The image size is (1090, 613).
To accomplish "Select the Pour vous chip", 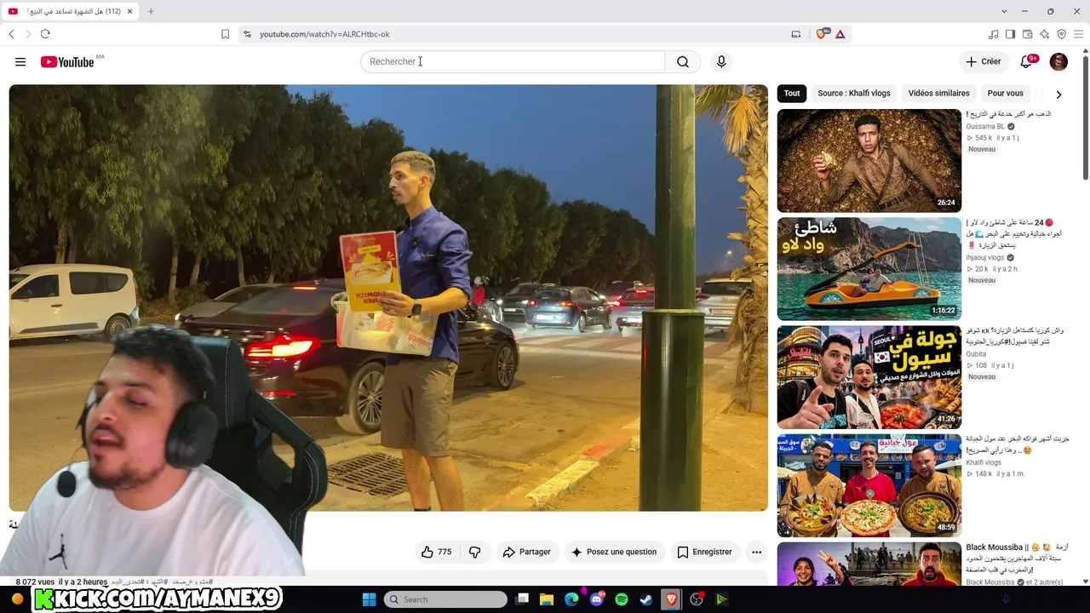I will [x=1005, y=94].
